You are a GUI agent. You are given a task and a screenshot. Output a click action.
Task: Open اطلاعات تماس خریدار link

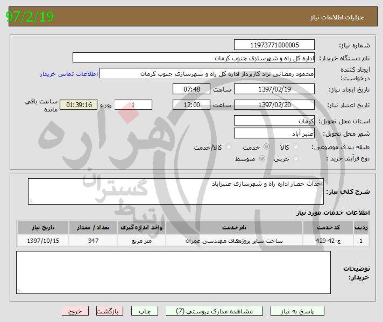[x=69, y=74]
